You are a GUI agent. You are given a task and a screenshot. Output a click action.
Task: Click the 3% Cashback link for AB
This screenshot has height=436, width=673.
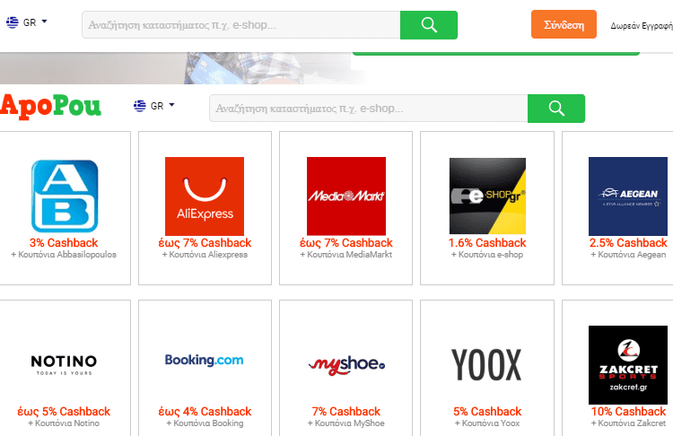click(x=64, y=243)
